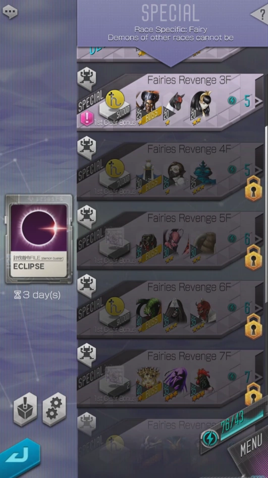Expand Fairies Revenge 7F stage arrow
The height and width of the screenshot is (478, 268).
258,377
